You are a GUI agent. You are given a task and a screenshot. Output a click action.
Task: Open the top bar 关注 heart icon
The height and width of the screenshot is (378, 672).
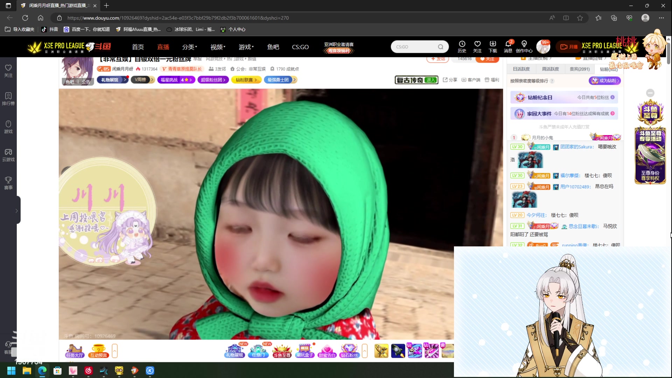coord(477,46)
